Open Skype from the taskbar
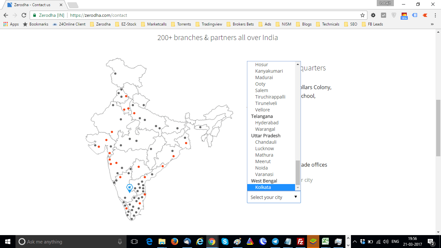Image resolution: width=441 pixels, height=248 pixels. pyautogui.click(x=225, y=242)
